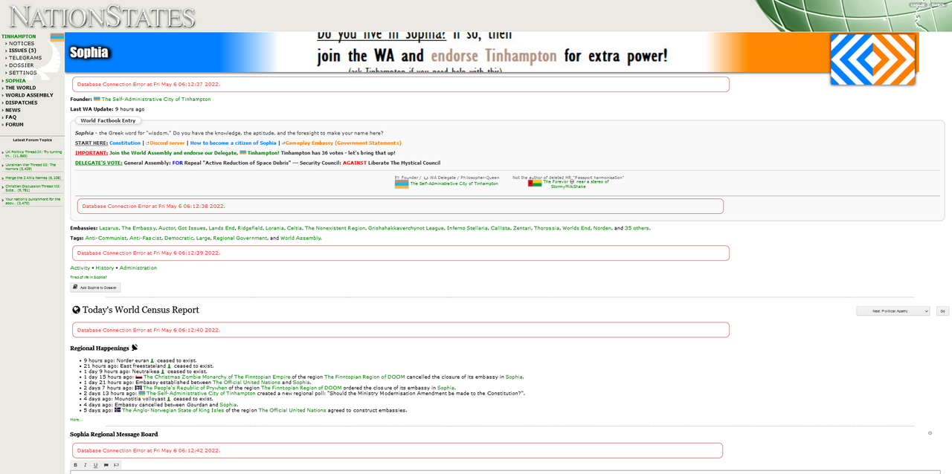Click The Finntopian Region of DOOM link, first occurrence
Screen dimensions: 952x474
(364, 377)
